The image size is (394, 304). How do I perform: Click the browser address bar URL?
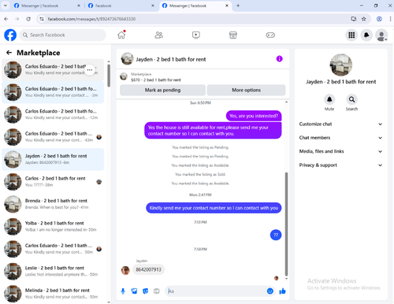(91, 19)
